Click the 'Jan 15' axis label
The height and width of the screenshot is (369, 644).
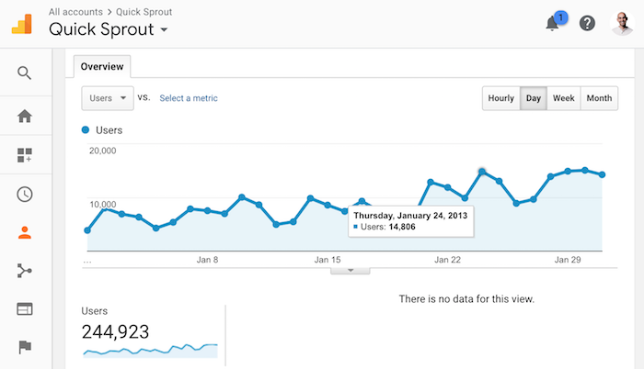coord(328,260)
